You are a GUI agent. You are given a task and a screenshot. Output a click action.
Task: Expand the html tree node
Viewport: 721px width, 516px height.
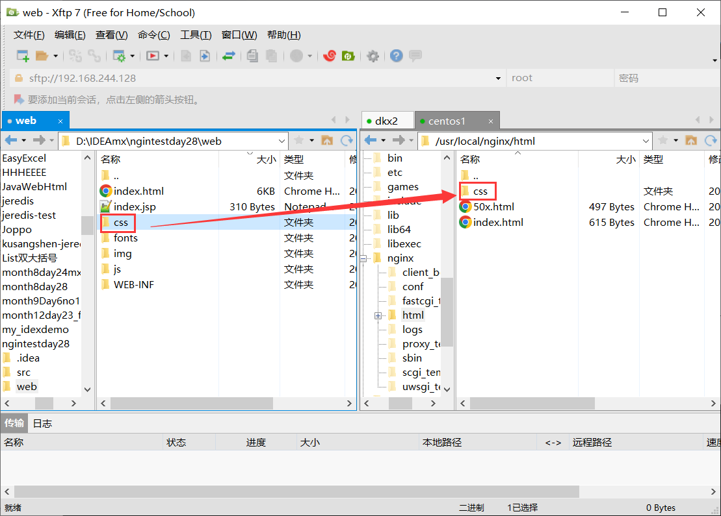[378, 316]
